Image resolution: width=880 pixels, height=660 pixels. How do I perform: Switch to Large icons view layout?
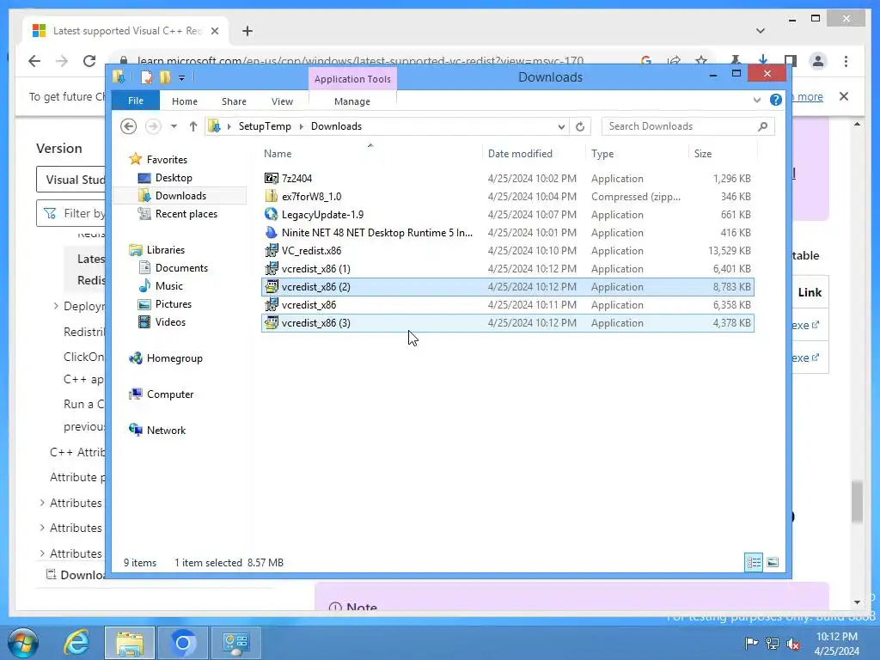(x=773, y=562)
